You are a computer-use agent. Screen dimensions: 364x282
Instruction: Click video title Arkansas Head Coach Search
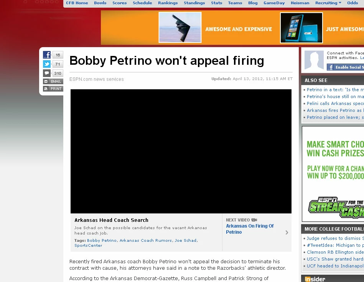(x=111, y=220)
